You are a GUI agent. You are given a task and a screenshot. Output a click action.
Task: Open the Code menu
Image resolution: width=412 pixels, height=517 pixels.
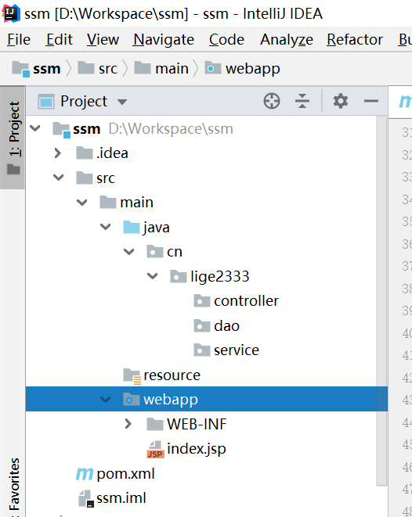pyautogui.click(x=227, y=40)
